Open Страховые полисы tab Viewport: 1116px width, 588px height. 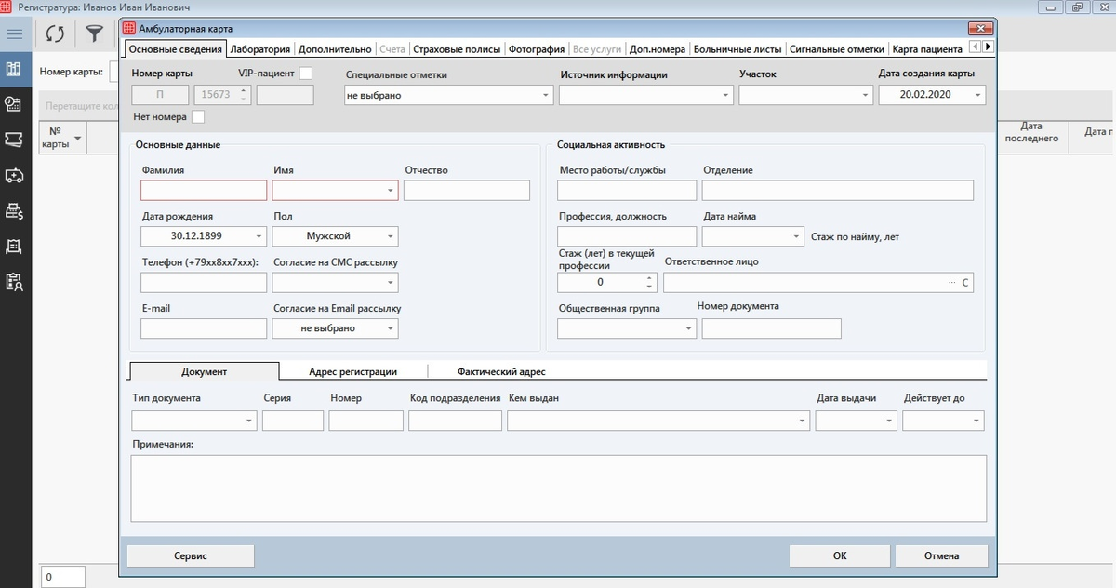pyautogui.click(x=457, y=49)
